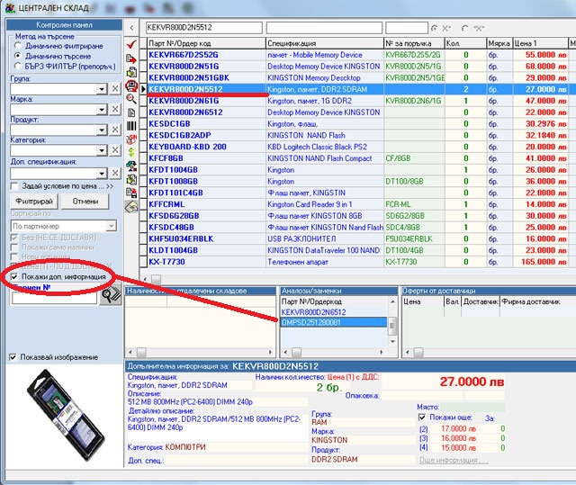Image resolution: width=576 pixels, height=485 pixels.
Task: Click the KESDC1GB2ADP part number cell
Action: [x=206, y=135]
